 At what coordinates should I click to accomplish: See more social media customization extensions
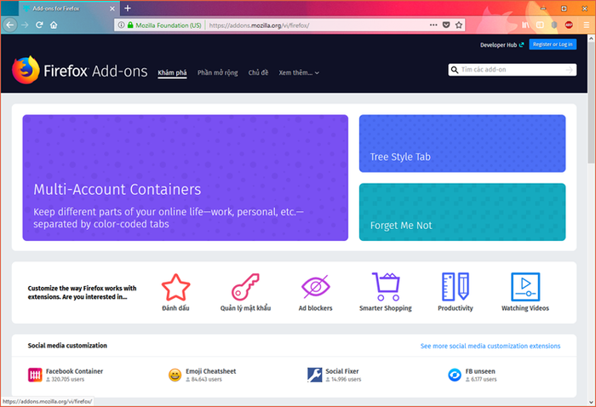(490, 346)
